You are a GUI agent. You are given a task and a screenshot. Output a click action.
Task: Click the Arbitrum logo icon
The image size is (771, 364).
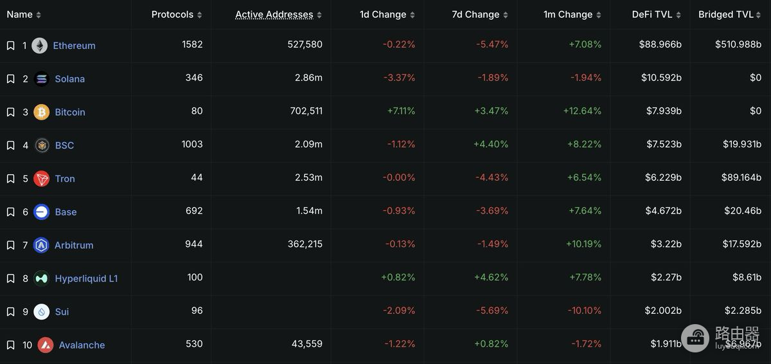pos(42,245)
